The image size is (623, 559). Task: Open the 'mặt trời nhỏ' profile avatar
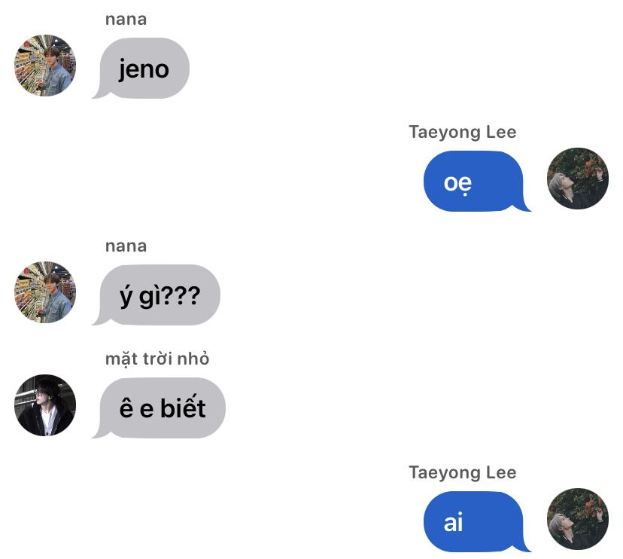pos(45,405)
